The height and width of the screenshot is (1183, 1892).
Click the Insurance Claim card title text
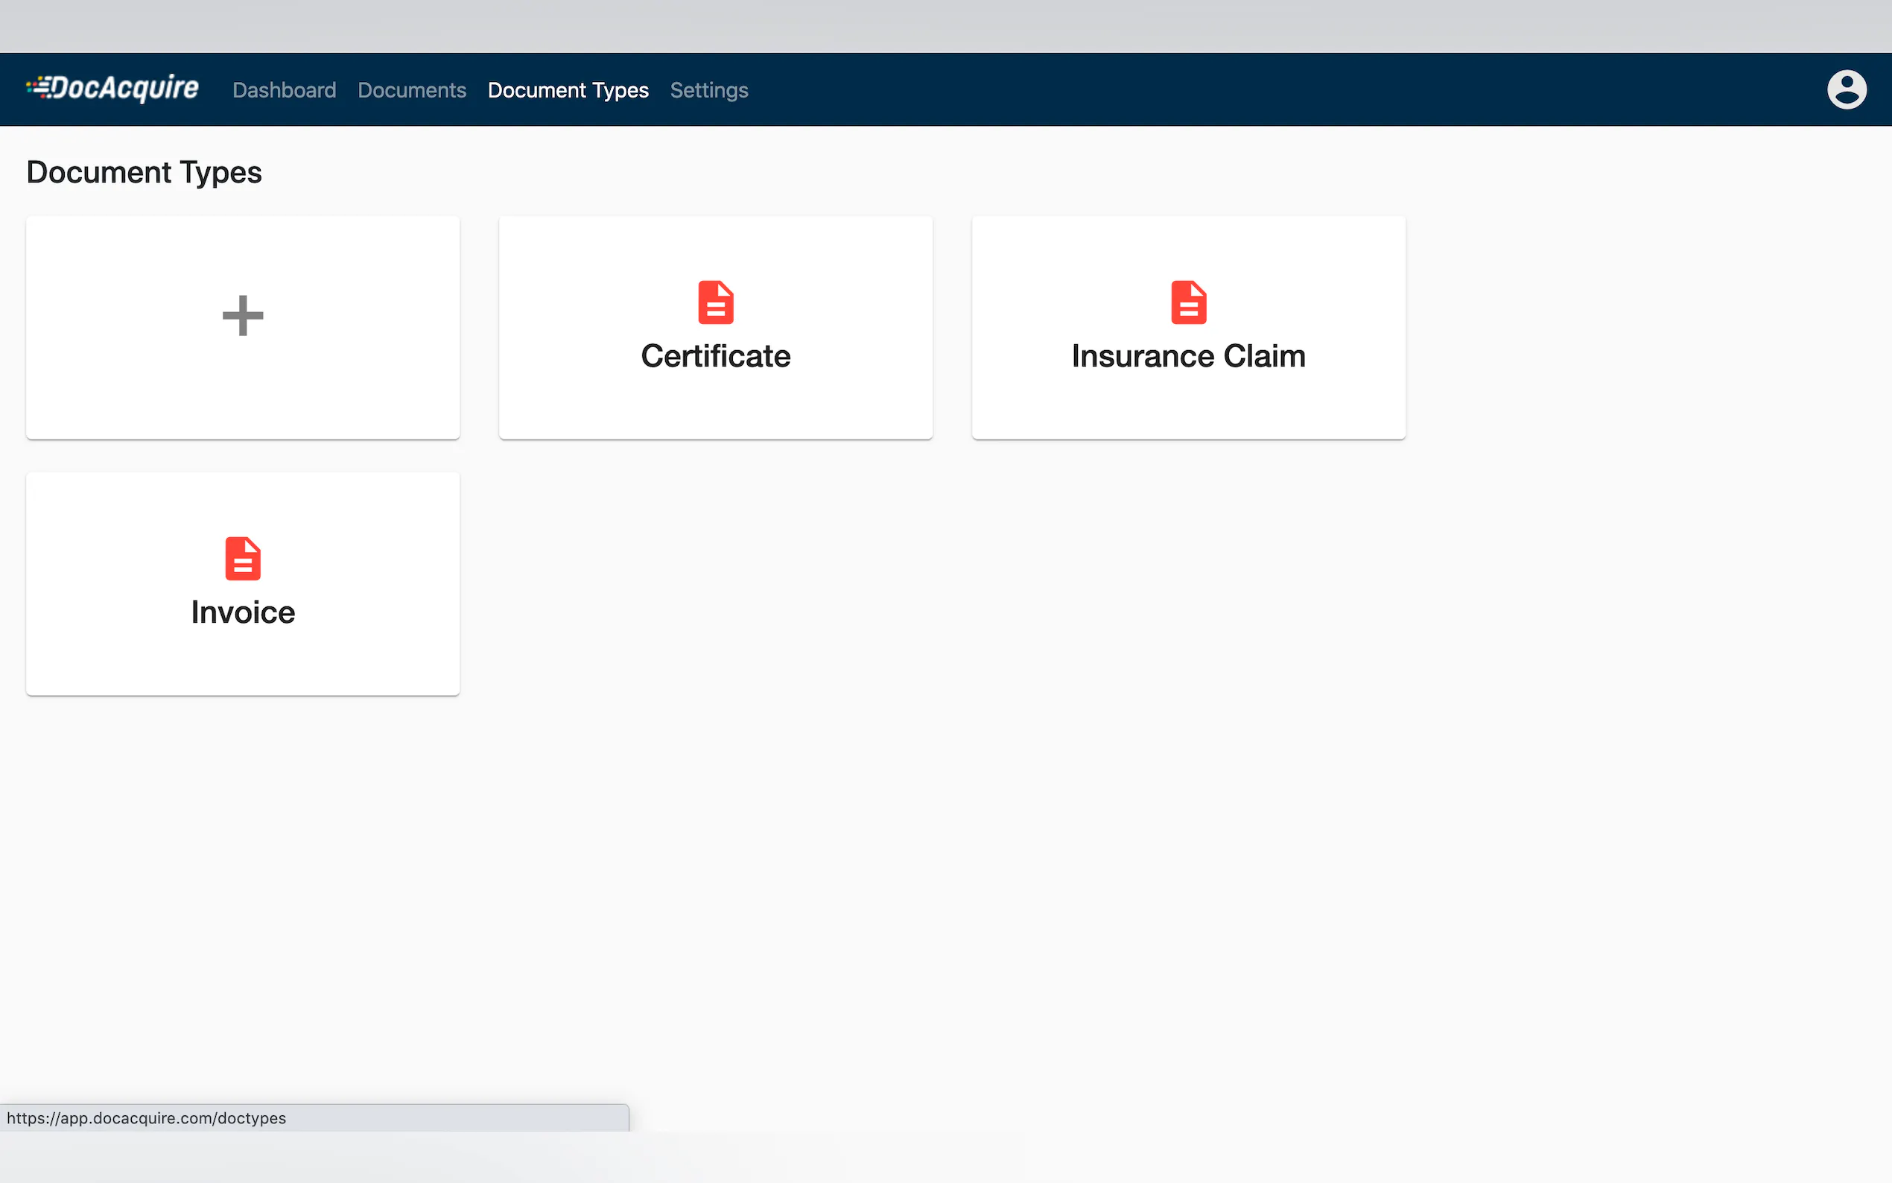[1187, 356]
